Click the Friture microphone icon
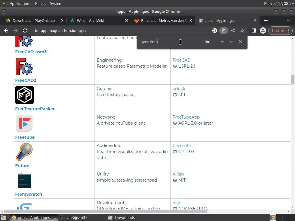Viewport: 295px width, 221px height. [x=24, y=152]
